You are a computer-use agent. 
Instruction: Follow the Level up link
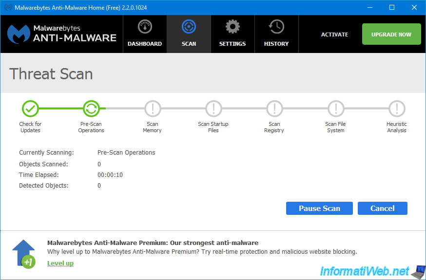pos(60,263)
